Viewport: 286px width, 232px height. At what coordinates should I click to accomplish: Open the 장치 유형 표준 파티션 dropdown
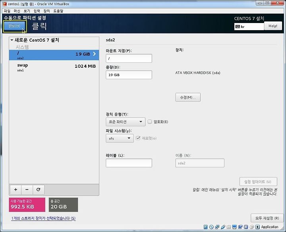pos(126,122)
